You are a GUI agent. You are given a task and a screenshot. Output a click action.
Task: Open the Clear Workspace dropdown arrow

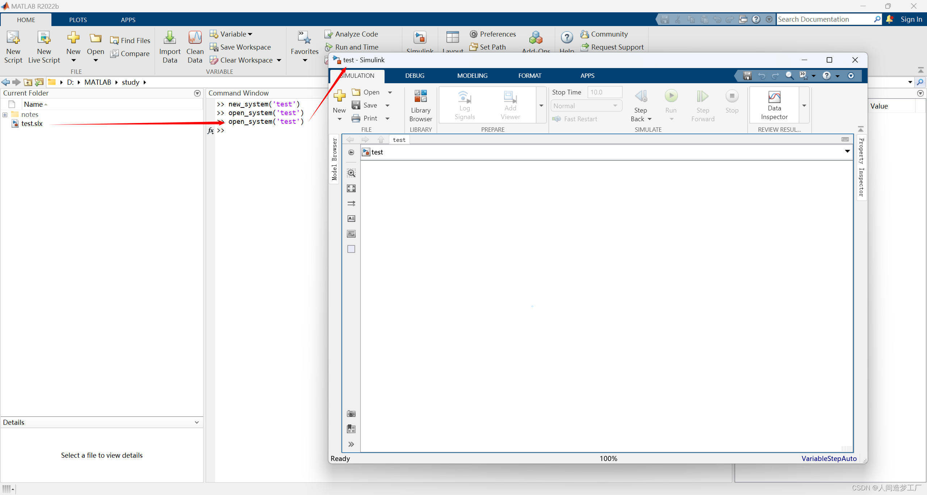point(279,60)
